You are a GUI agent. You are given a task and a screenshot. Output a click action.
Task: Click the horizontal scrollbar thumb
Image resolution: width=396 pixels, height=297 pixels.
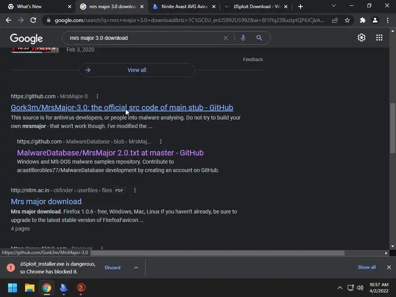click(x=217, y=253)
